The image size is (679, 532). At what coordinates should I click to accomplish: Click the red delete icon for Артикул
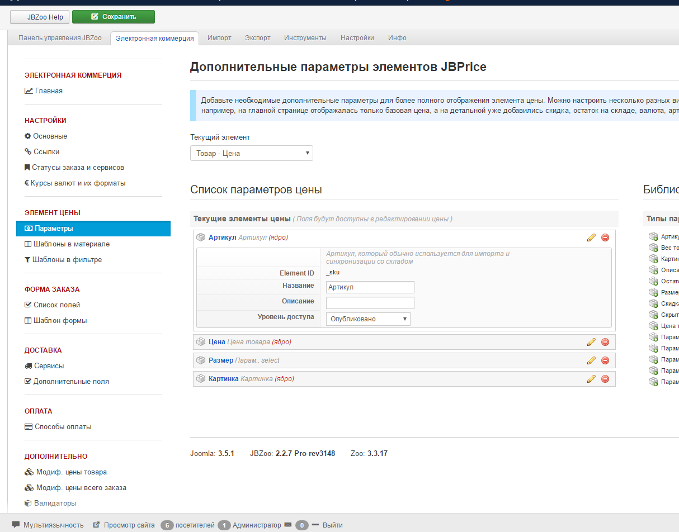(605, 237)
